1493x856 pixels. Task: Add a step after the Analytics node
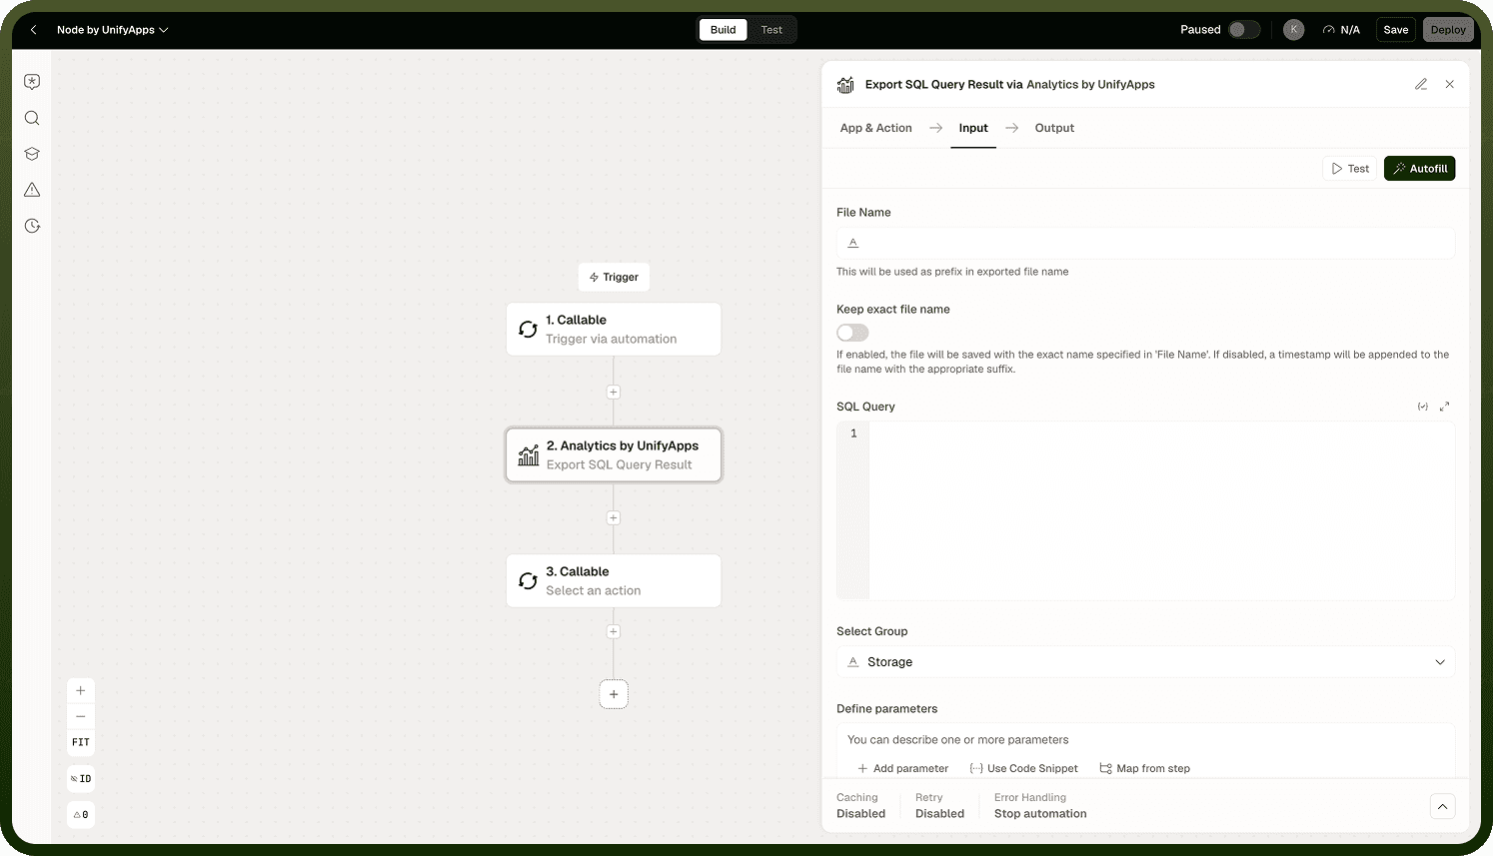(x=614, y=518)
